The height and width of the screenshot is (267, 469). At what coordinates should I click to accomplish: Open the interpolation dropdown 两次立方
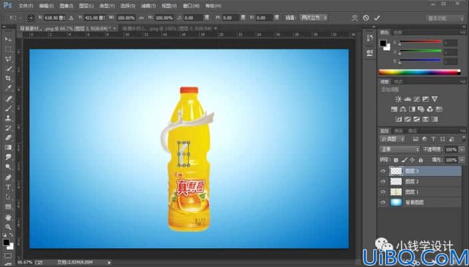pyautogui.click(x=313, y=18)
